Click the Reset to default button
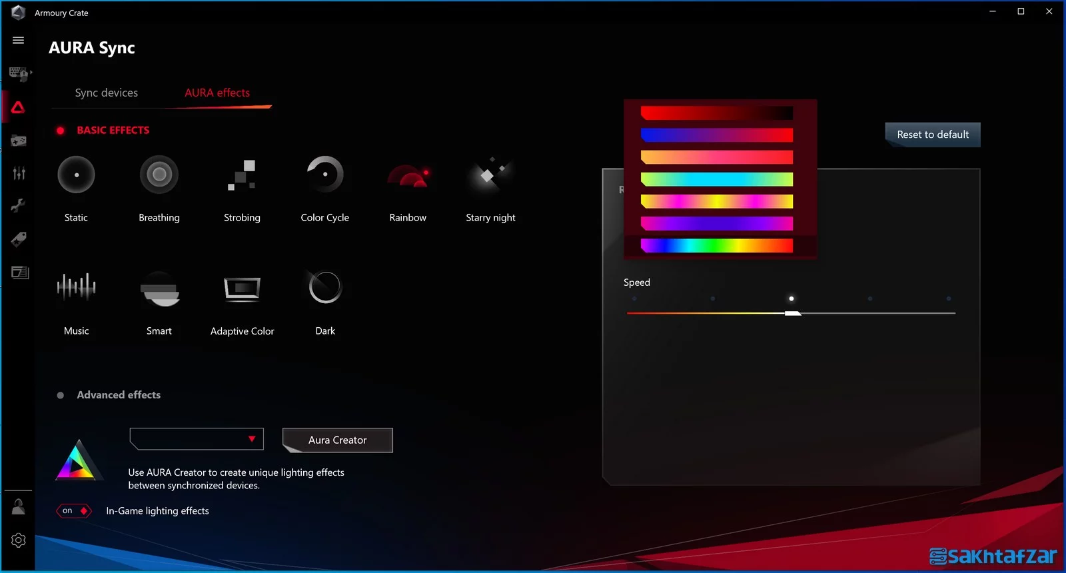The height and width of the screenshot is (573, 1066). click(x=933, y=135)
